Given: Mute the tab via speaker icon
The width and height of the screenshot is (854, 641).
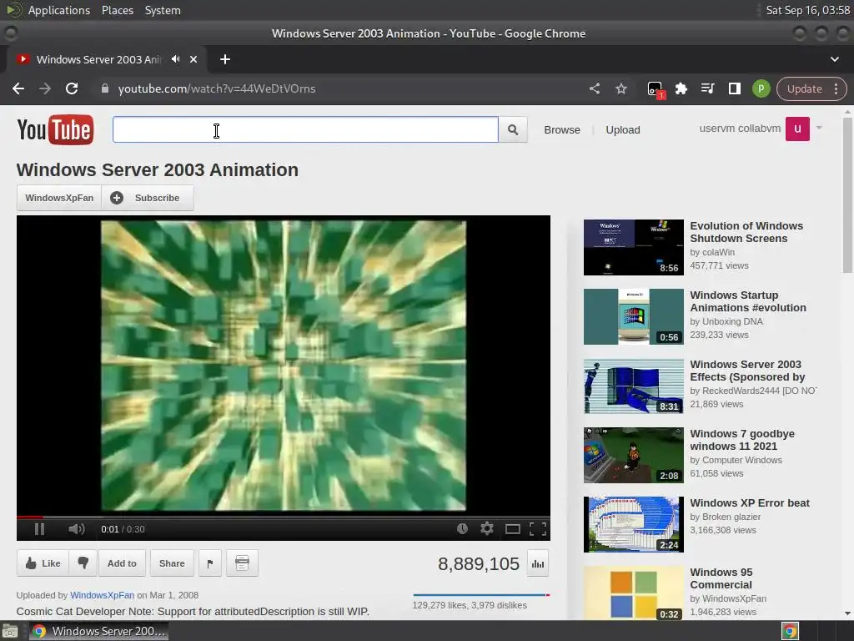Looking at the screenshot, I should coord(175,59).
